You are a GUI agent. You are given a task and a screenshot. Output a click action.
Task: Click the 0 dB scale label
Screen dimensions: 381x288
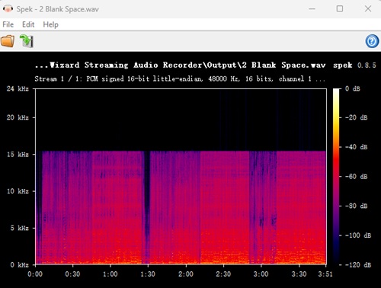353,88
